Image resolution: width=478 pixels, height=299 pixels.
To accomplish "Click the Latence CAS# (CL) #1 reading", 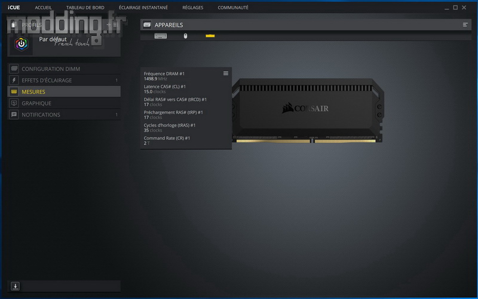I will click(165, 89).
